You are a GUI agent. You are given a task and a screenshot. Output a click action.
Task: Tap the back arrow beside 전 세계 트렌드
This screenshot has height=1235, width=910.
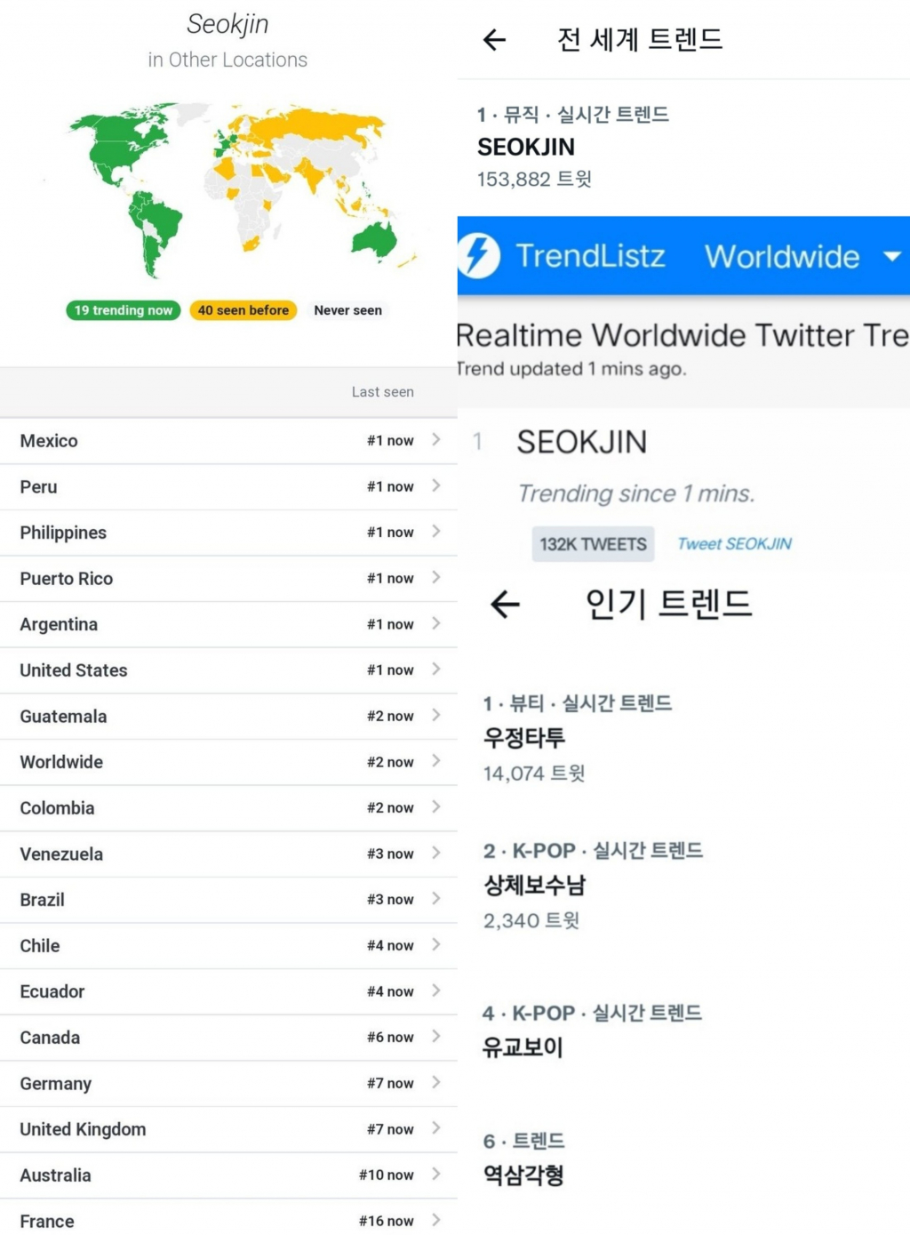tap(494, 39)
